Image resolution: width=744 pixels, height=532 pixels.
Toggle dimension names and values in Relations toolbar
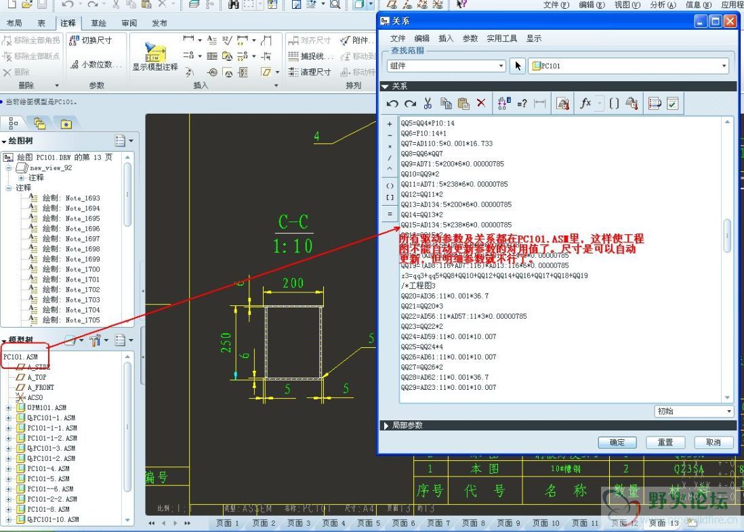(x=504, y=104)
